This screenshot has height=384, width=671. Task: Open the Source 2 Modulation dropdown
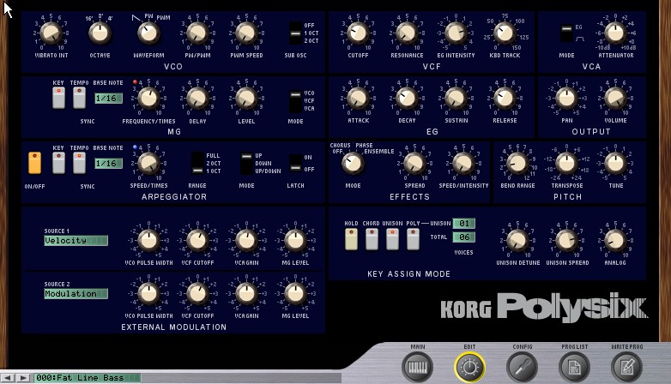coord(76,294)
